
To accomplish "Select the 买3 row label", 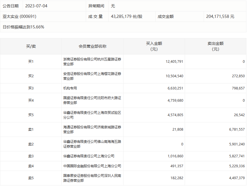I will point(31,88).
